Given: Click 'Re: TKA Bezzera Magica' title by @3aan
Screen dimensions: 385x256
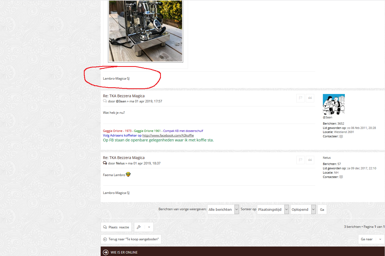Looking at the screenshot, I should [124, 96].
